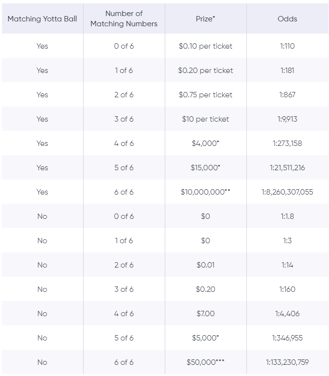
Task: Select the $10,000,000 jackpot prize cell
Action: (x=206, y=192)
